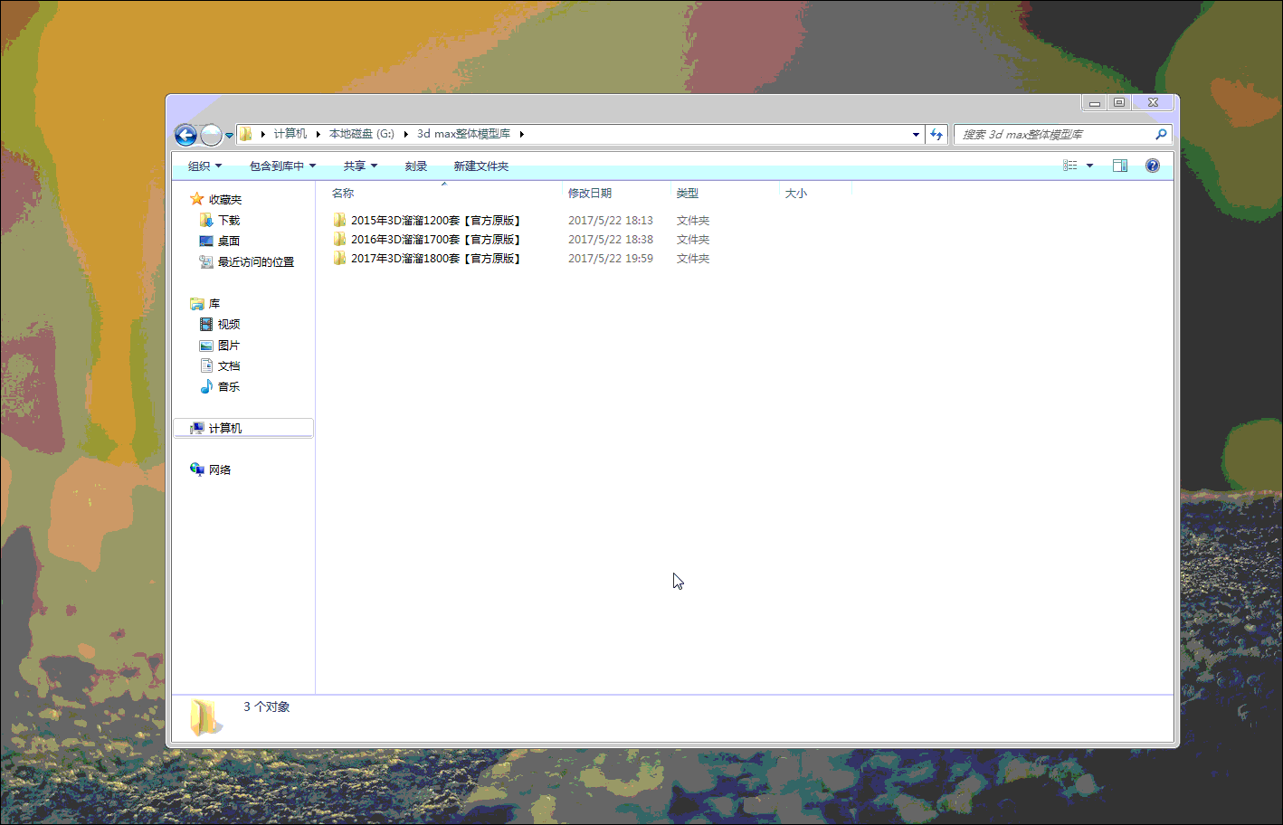Click the large folder icon in the details pane
The height and width of the screenshot is (825, 1283).
point(205,717)
